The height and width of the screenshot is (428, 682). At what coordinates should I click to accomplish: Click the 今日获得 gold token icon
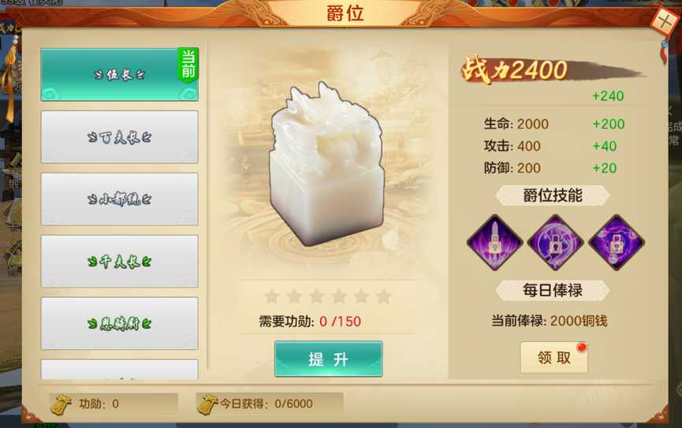point(207,404)
